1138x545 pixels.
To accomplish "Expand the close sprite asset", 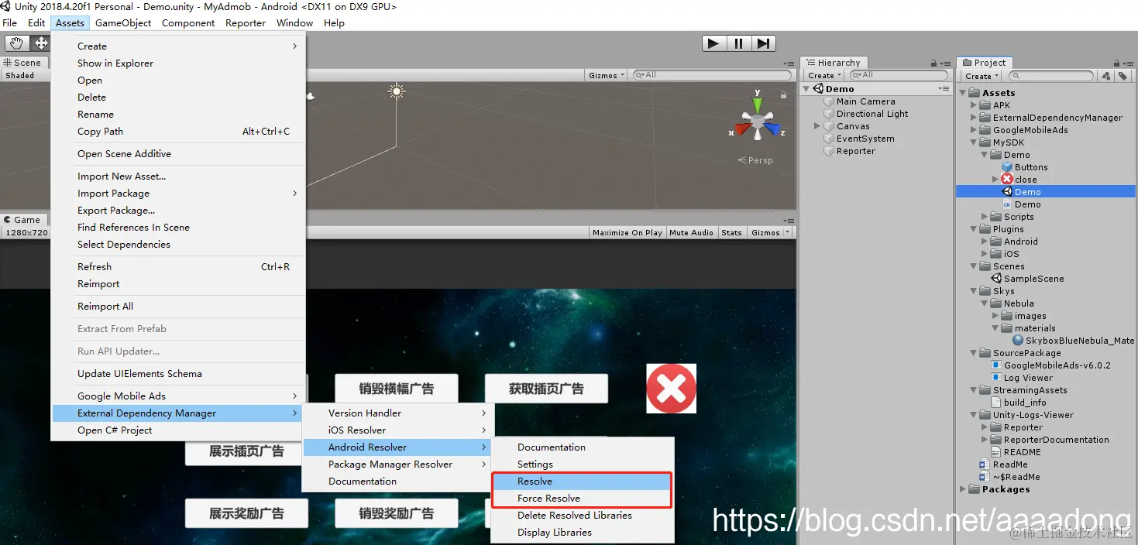I will (x=995, y=180).
